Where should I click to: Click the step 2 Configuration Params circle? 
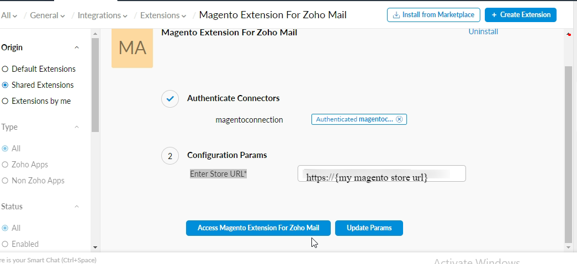click(x=170, y=156)
